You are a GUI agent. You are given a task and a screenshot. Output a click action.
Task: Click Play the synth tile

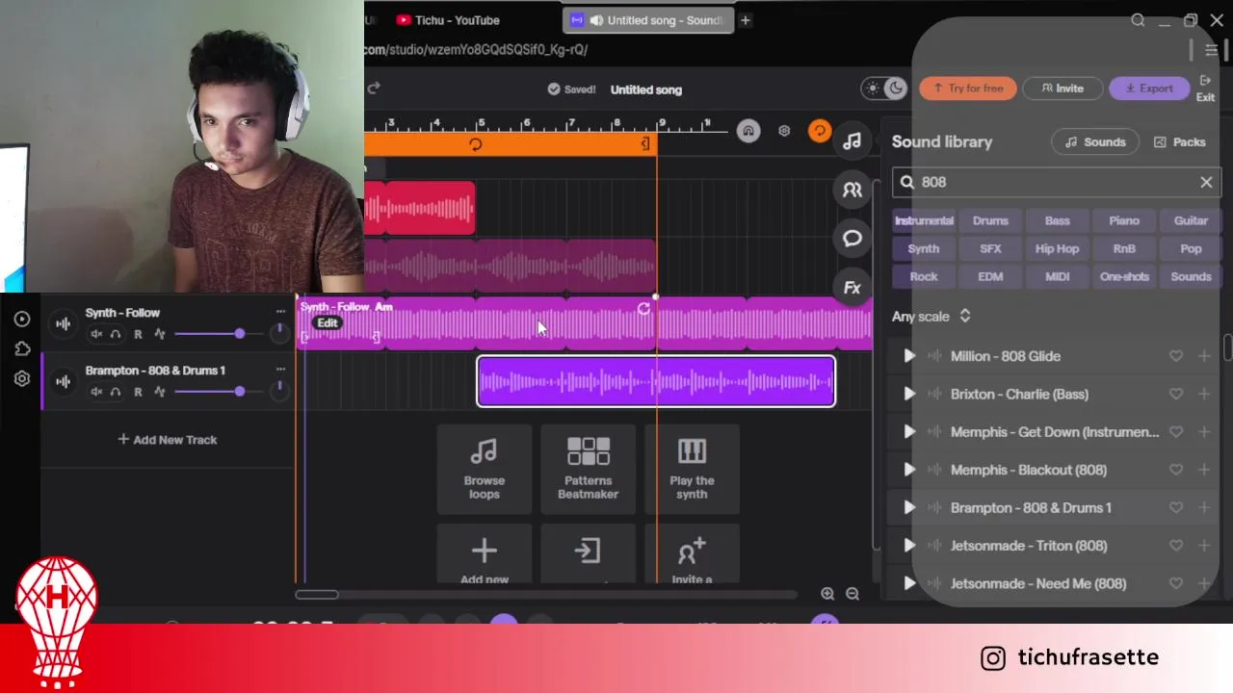692,469
